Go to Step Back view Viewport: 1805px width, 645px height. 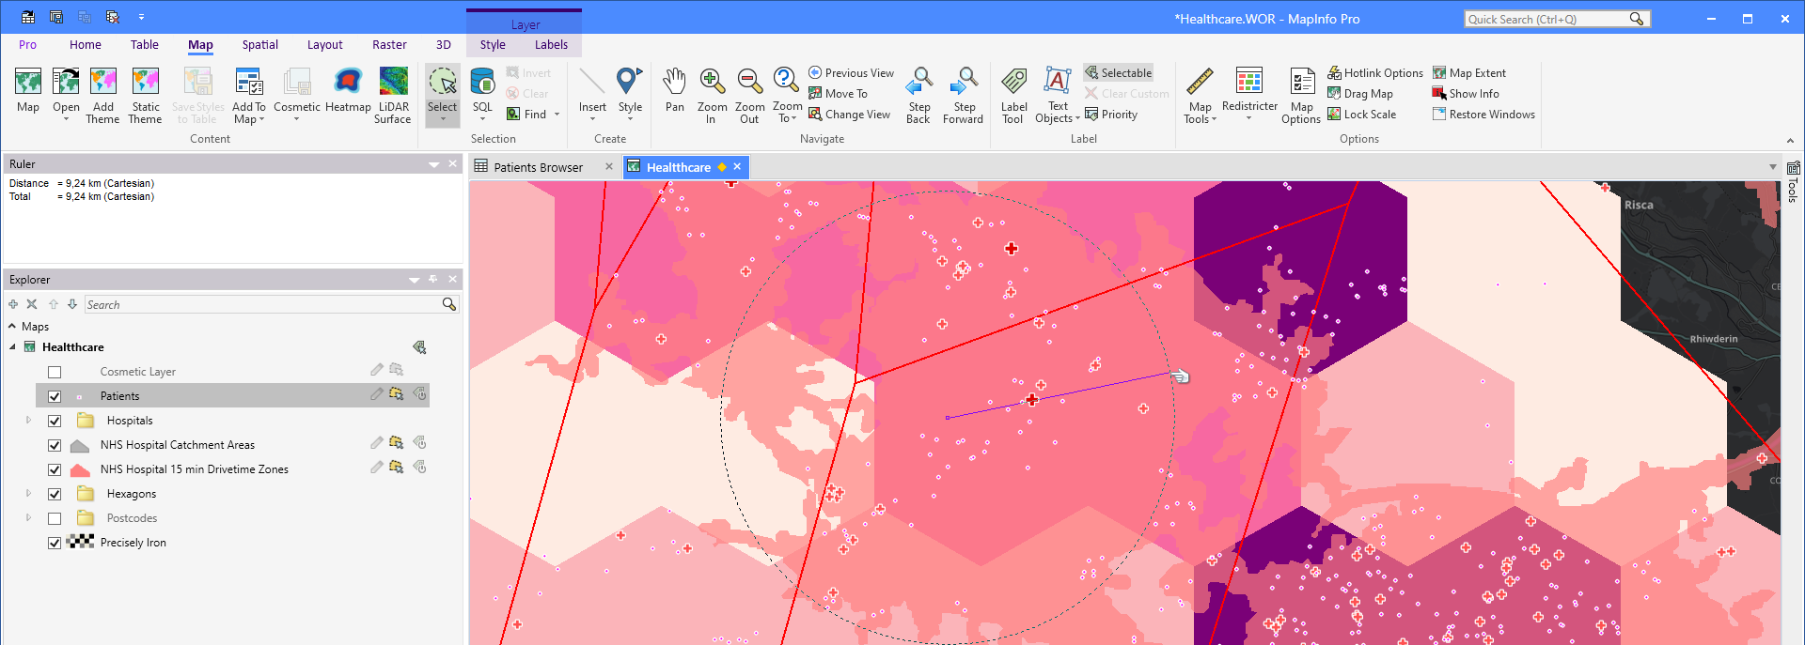918,96
